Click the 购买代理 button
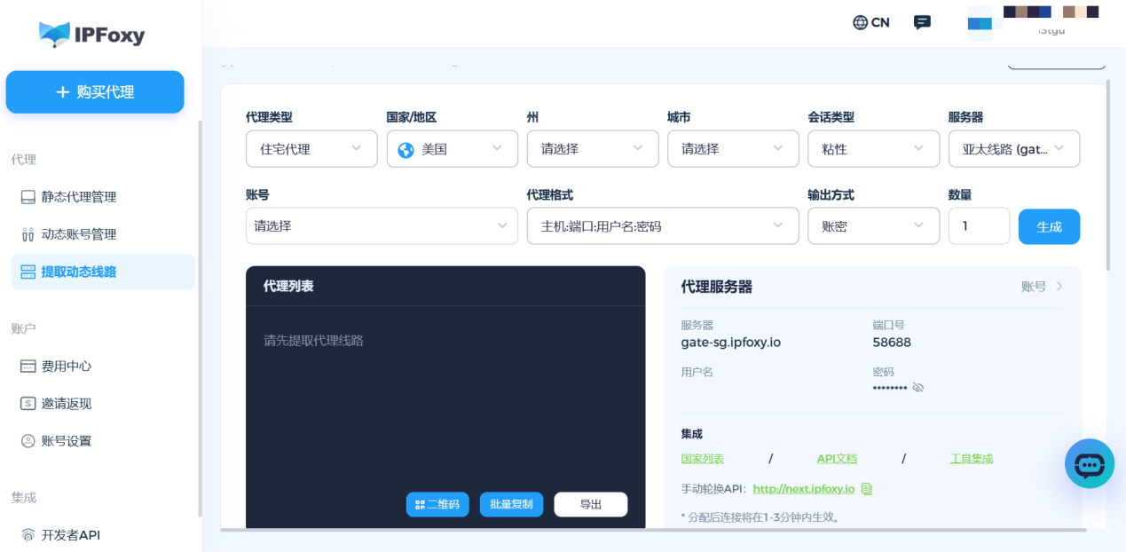Screen dimensions: 1126x552 95,92
